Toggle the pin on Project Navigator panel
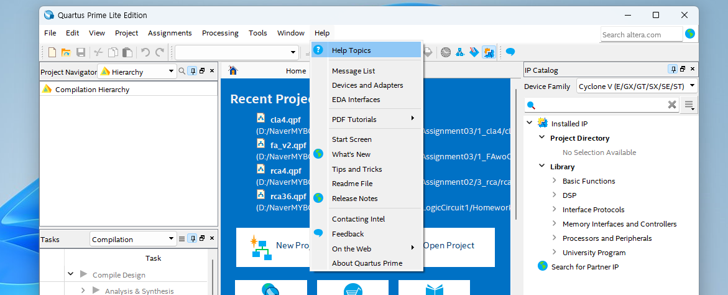 (191, 70)
